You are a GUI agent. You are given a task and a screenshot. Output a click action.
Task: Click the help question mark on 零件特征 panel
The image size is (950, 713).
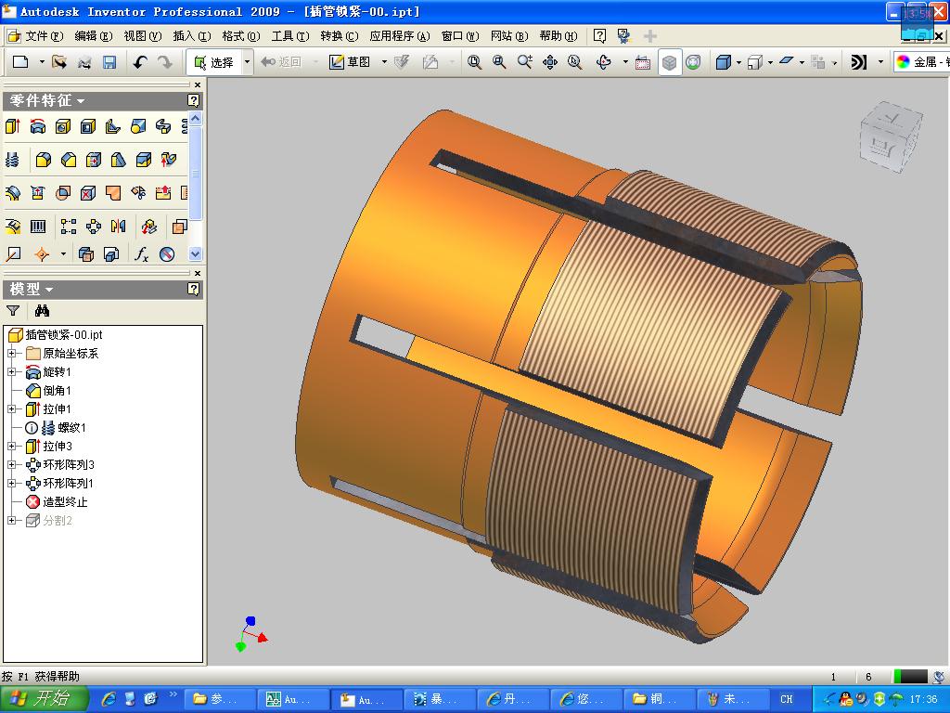pyautogui.click(x=194, y=100)
